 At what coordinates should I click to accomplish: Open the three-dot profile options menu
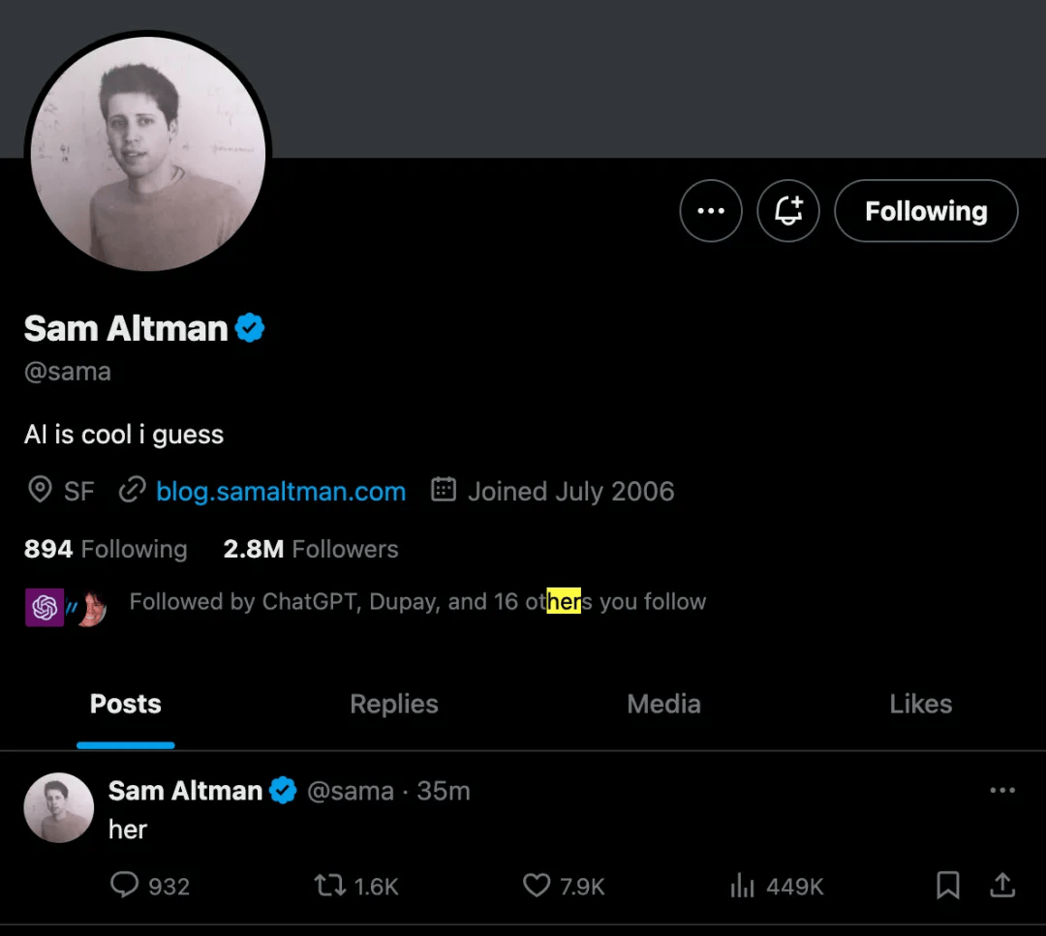tap(711, 211)
